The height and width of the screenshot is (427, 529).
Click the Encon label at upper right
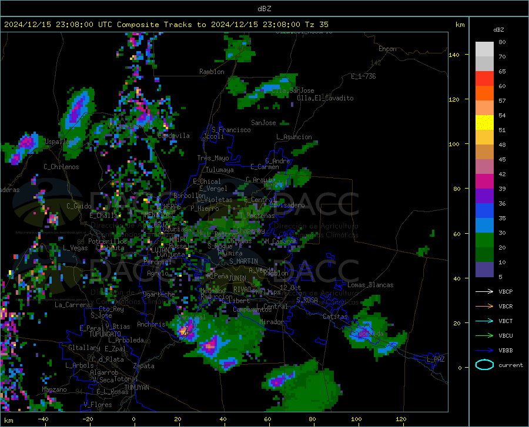387,49
